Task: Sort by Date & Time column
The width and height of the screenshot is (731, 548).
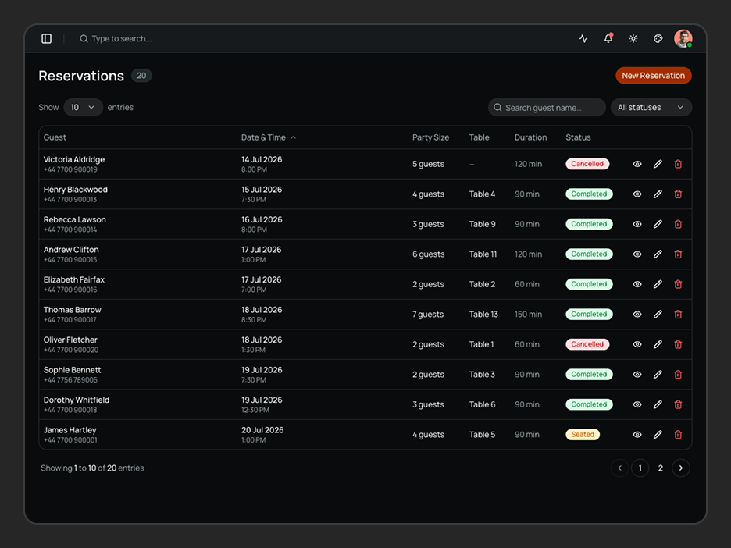Action: (x=269, y=137)
